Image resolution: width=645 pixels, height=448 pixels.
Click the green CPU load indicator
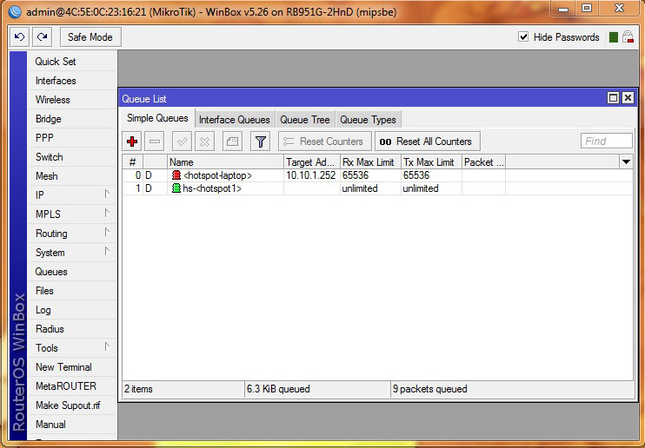coord(614,37)
